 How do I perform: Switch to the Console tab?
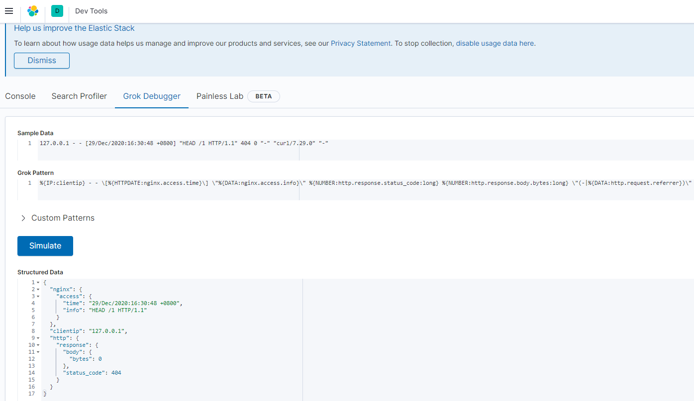pyautogui.click(x=20, y=96)
